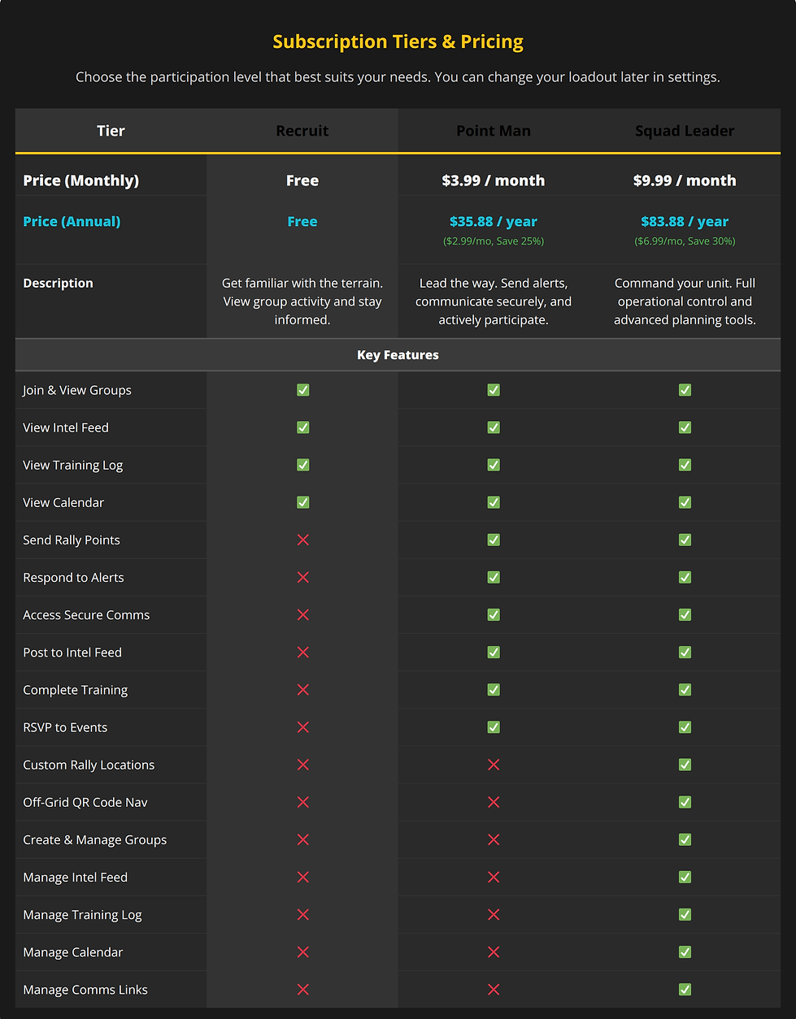Click Squad Leader's checkmark for Off-Grid QR Code Nav
The height and width of the screenshot is (1019, 796).
[x=685, y=802]
